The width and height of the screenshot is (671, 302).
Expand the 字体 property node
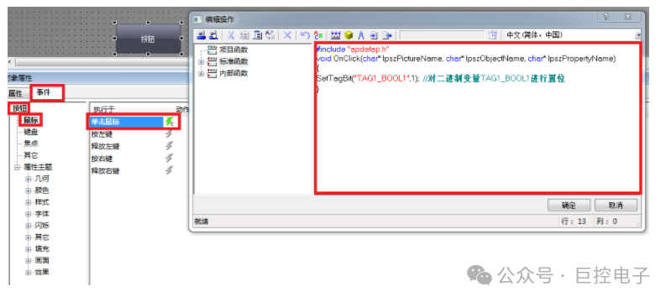[29, 214]
